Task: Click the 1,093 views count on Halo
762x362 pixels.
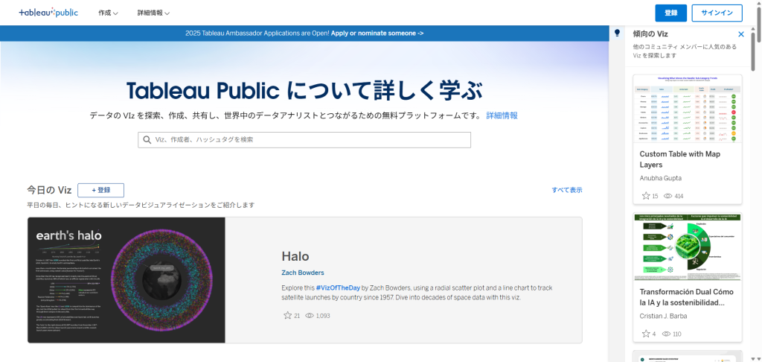Action: 323,316
